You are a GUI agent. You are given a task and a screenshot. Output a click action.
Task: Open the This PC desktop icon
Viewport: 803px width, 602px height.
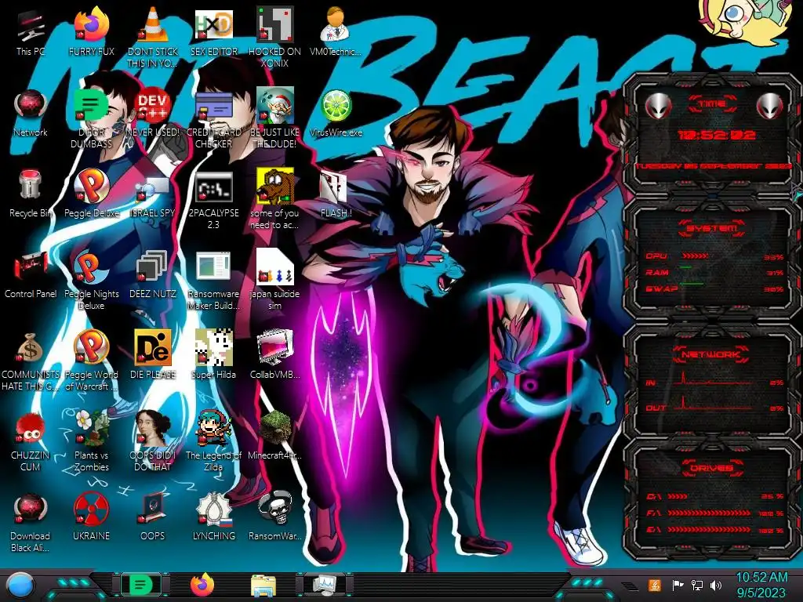click(31, 33)
